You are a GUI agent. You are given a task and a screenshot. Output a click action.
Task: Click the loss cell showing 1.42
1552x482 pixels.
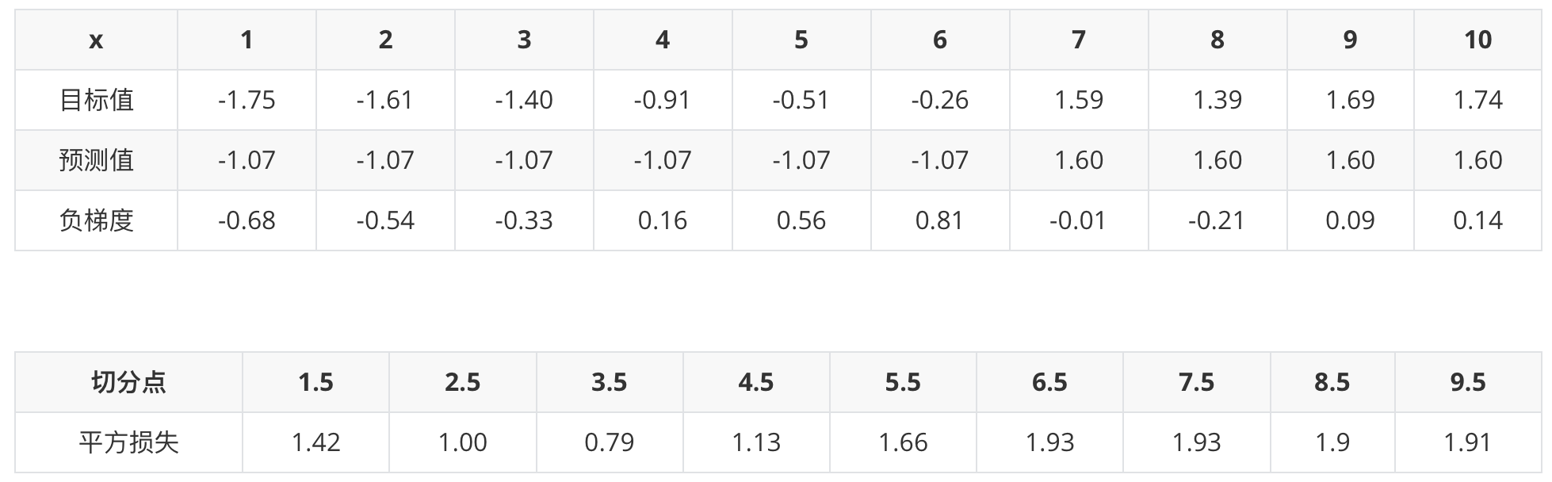click(315, 442)
